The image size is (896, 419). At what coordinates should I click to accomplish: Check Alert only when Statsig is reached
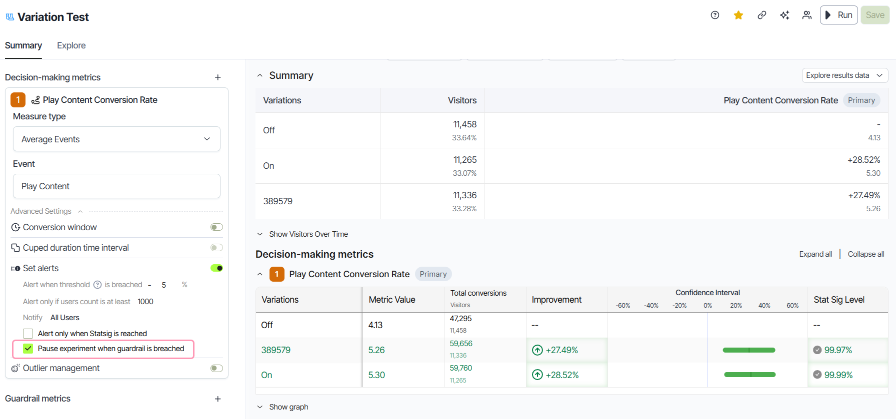(28, 334)
